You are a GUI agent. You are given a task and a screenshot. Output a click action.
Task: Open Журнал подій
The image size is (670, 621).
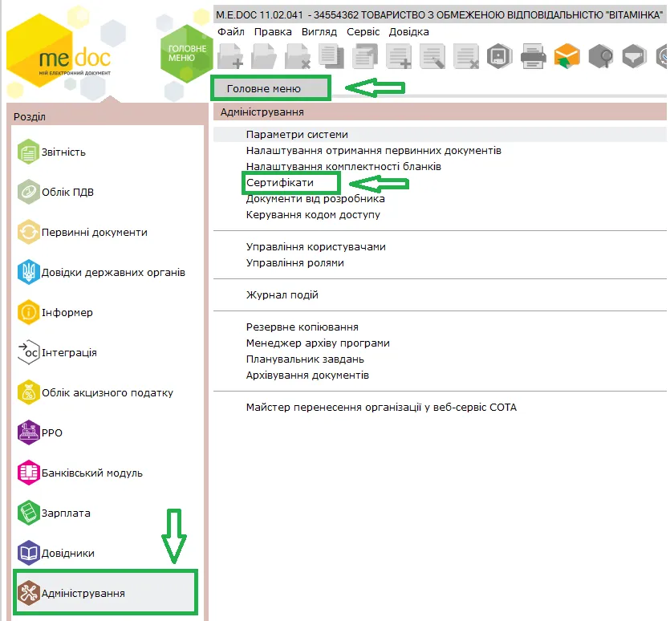tap(282, 295)
